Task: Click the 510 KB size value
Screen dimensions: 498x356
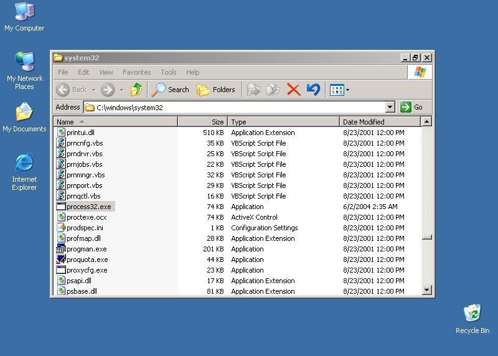Action: (x=214, y=133)
